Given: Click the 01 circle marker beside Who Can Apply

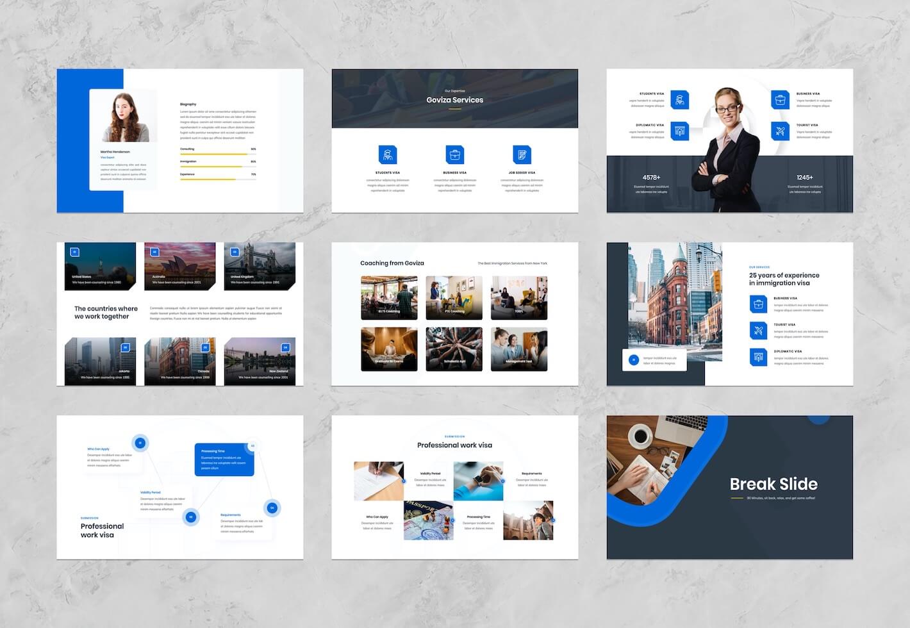Looking at the screenshot, I should [x=140, y=443].
